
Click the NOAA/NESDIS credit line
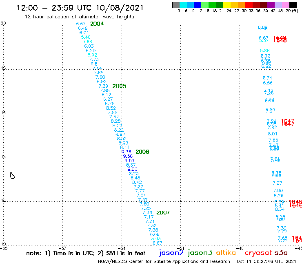(x=164, y=262)
